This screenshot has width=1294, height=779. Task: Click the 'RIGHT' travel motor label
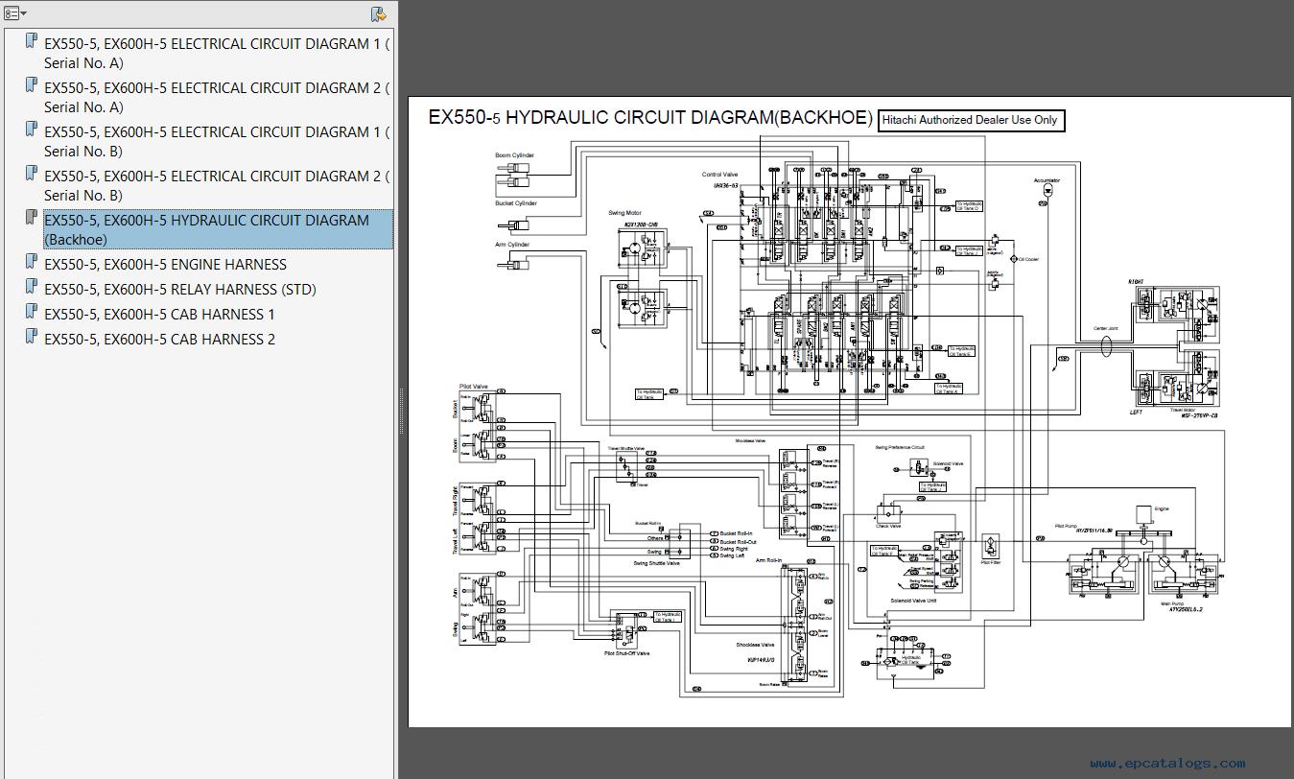click(x=1137, y=281)
